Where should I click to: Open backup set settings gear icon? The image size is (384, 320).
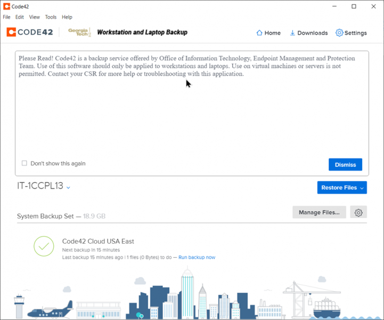coord(358,212)
